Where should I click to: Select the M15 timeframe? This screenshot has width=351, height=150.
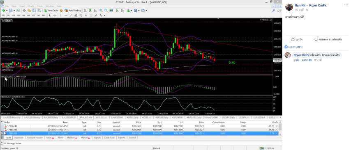(14, 16)
